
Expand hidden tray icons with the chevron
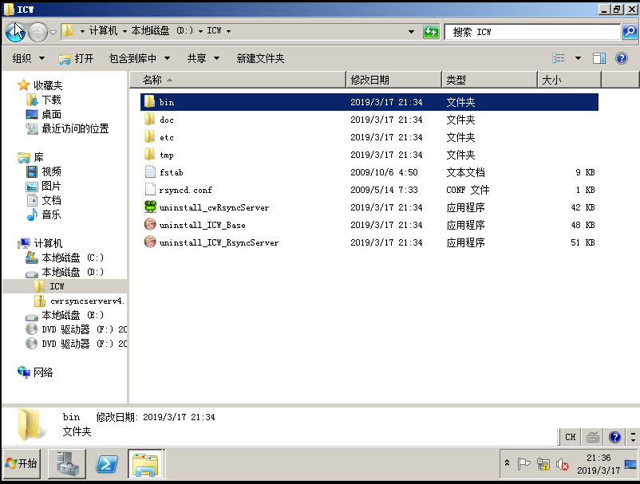pos(508,462)
